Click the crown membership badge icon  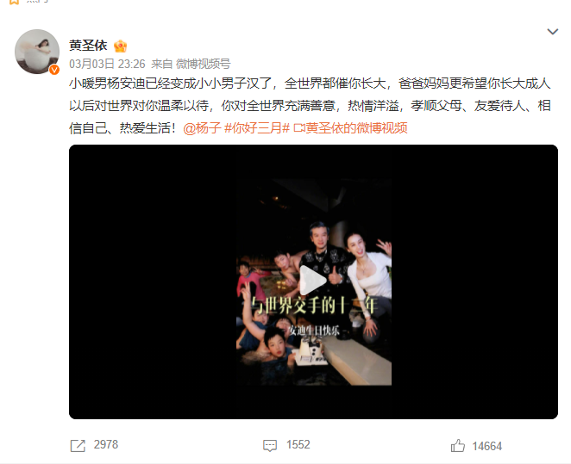point(120,46)
